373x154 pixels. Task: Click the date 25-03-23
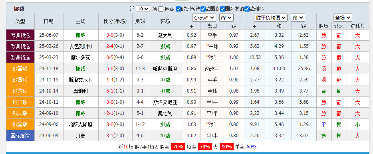[49, 58]
